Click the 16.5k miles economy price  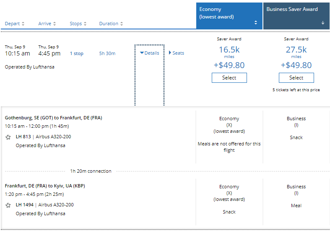pyautogui.click(x=229, y=50)
